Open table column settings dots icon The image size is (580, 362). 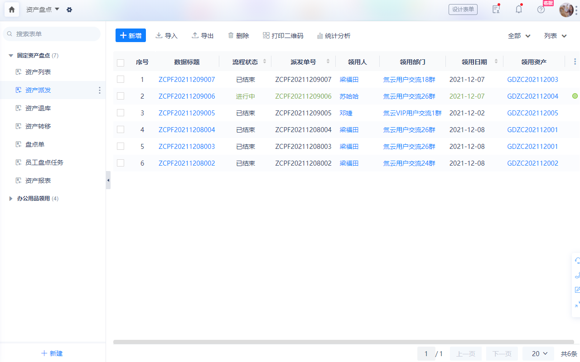[575, 62]
